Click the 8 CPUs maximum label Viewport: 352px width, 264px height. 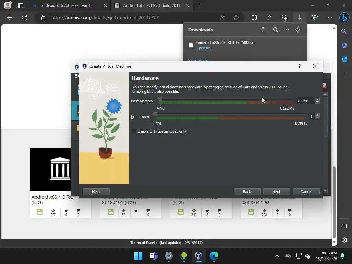point(300,124)
